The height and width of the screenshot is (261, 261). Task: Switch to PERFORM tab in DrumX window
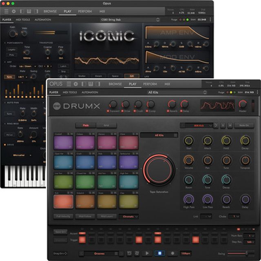[150, 84]
